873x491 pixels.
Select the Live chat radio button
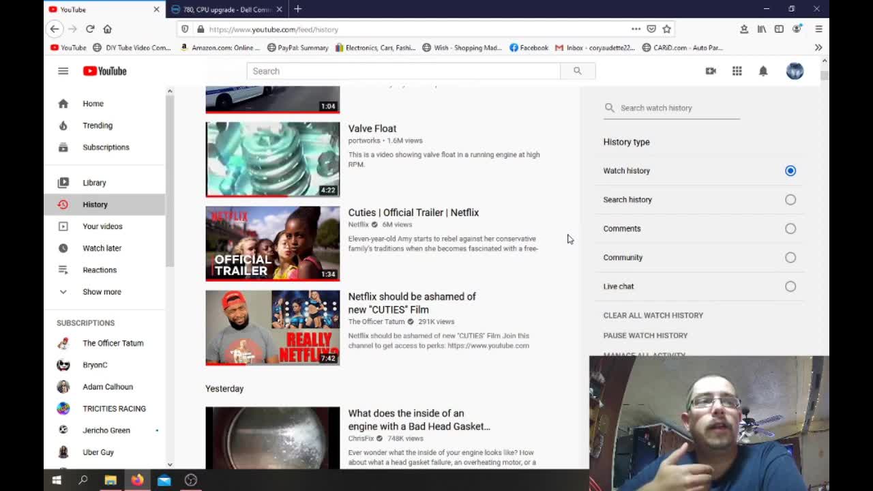[790, 286]
